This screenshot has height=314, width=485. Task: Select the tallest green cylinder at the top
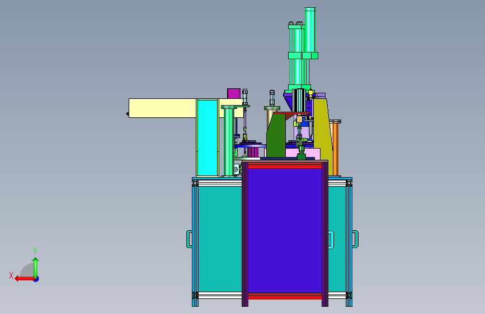(x=310, y=30)
